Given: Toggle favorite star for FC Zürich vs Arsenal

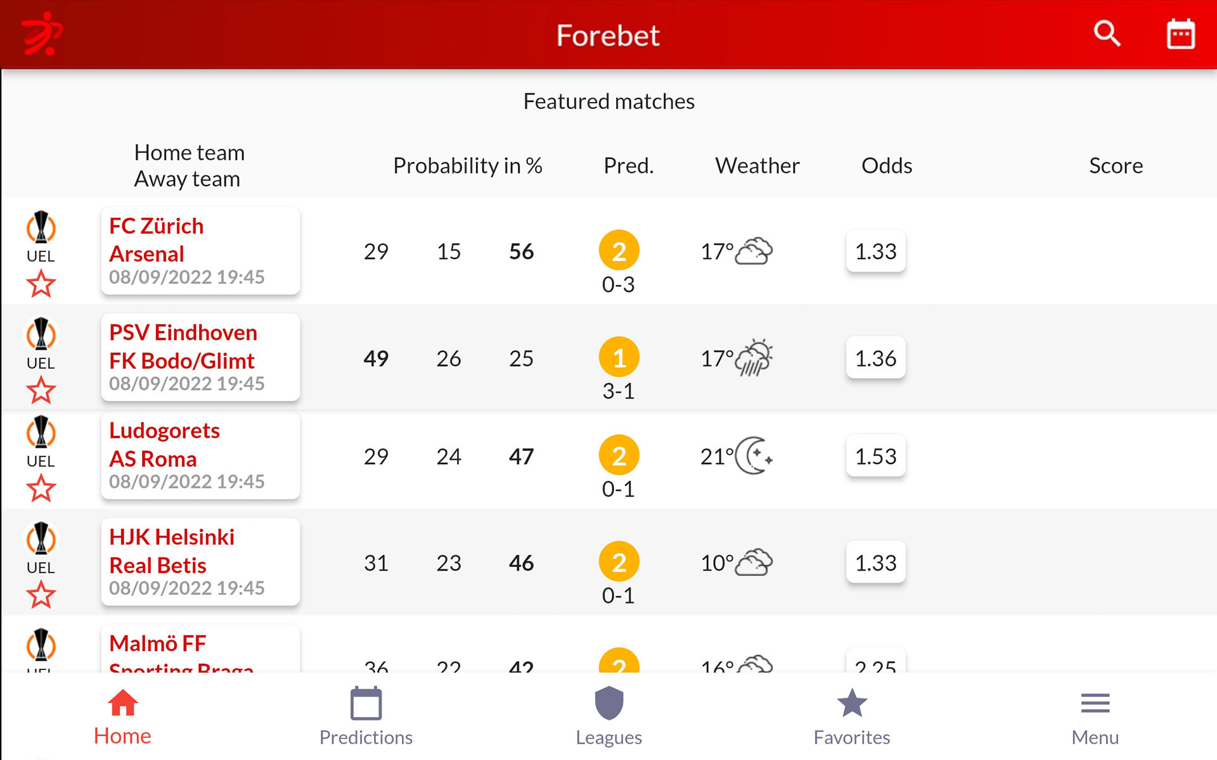Looking at the screenshot, I should 41,284.
